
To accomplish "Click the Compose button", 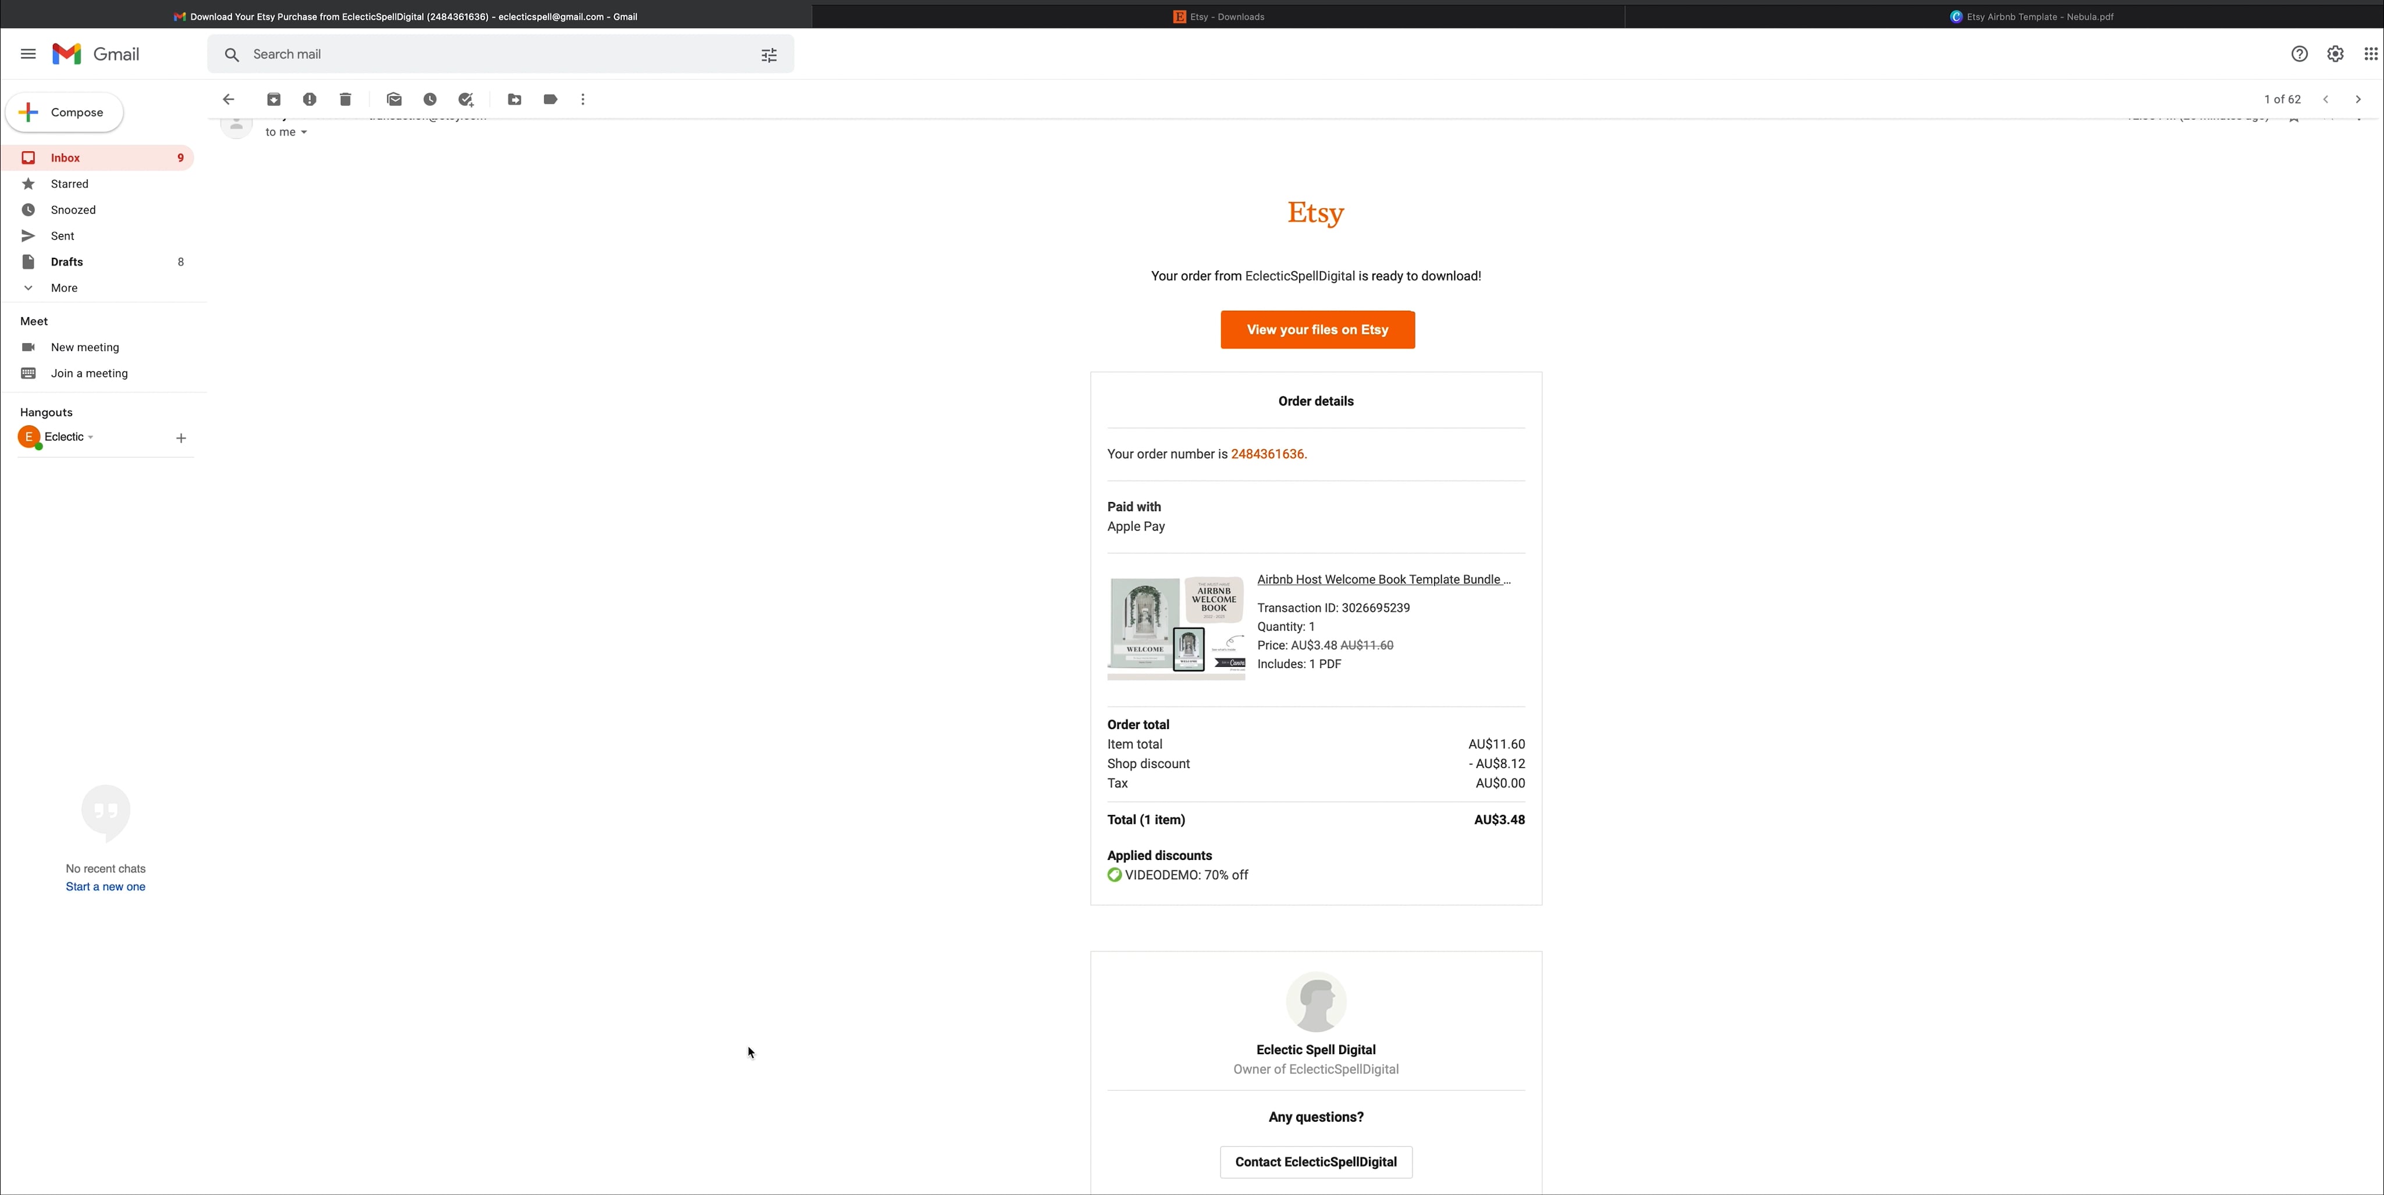I will click(x=64, y=112).
